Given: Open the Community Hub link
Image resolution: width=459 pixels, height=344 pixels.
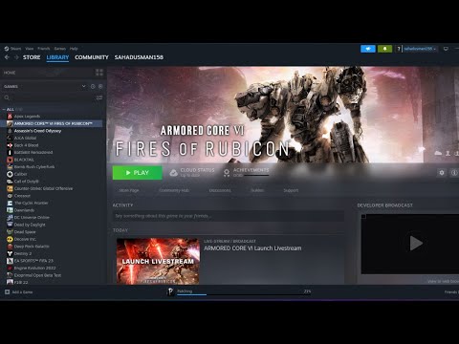Looking at the screenshot, I should coord(174,190).
